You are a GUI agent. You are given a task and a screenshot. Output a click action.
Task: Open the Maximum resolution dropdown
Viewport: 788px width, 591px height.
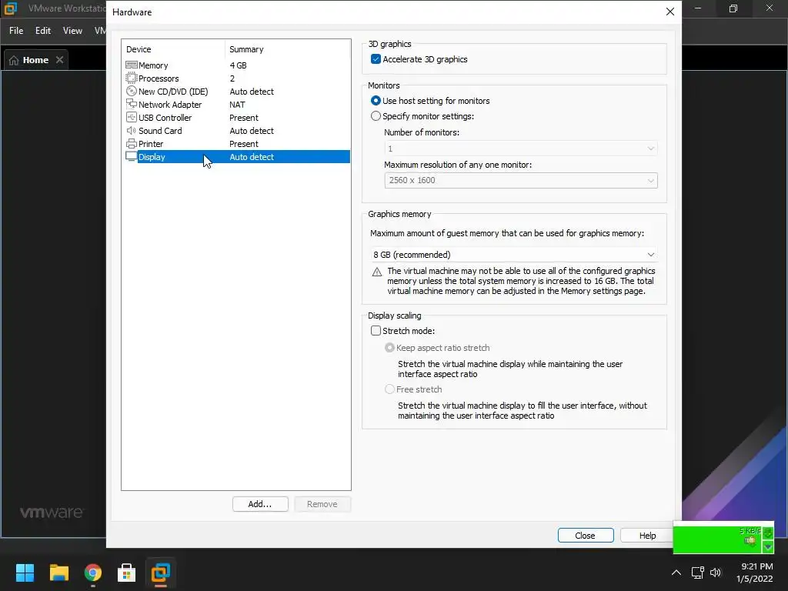tap(521, 180)
